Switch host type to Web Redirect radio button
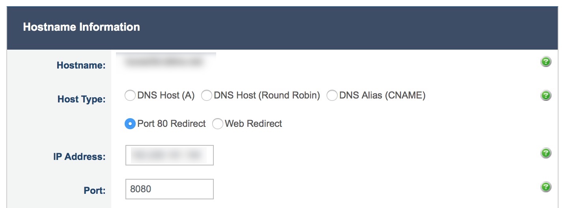The width and height of the screenshot is (568, 208). (x=218, y=124)
